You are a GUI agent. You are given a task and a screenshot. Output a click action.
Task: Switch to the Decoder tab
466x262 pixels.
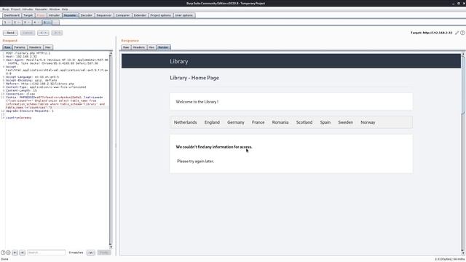pos(87,15)
